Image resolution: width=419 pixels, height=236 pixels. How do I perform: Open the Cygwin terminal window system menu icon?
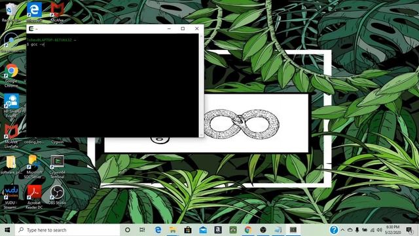pyautogui.click(x=31, y=29)
